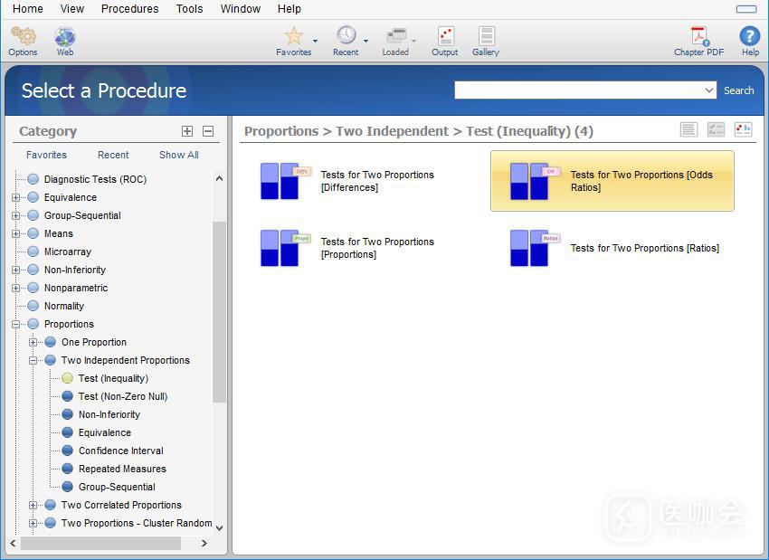The width and height of the screenshot is (769, 560).
Task: Click the Show All link
Action: [x=178, y=155]
